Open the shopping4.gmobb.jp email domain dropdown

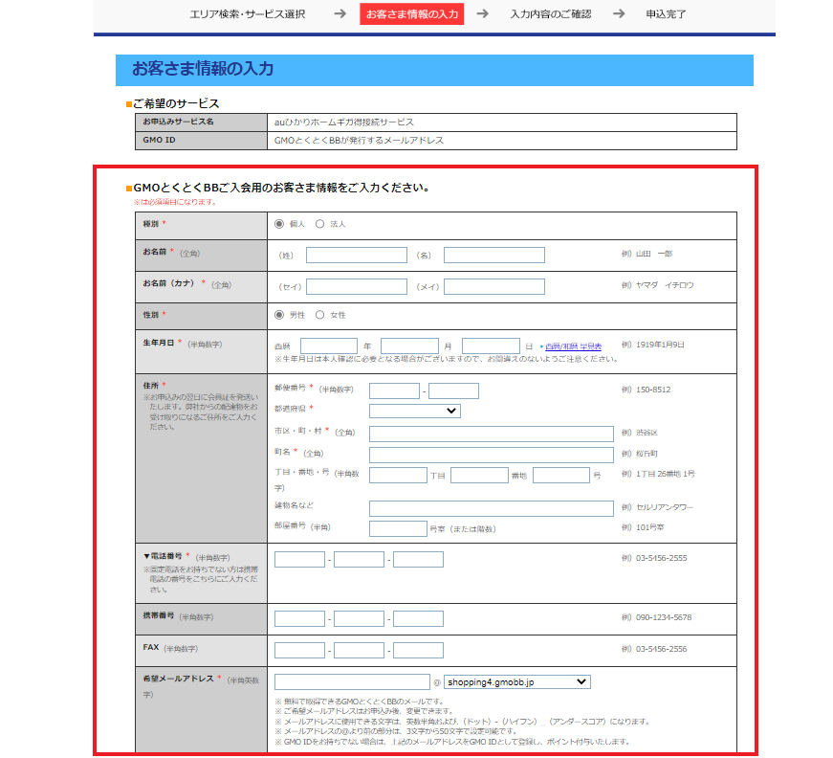pos(516,682)
